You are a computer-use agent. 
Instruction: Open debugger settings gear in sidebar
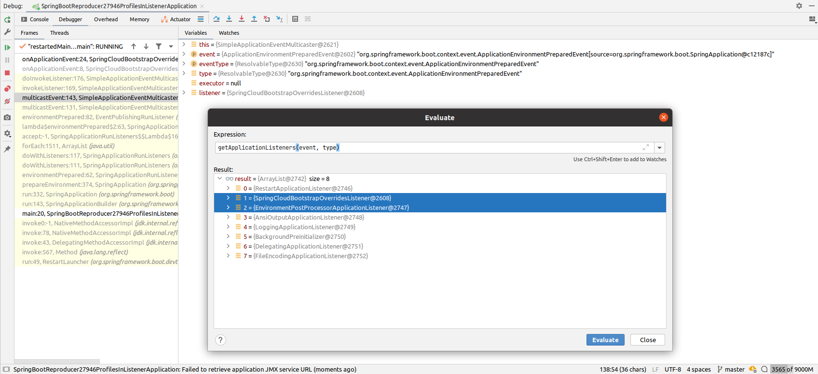tap(7, 134)
